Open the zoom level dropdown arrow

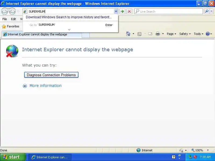[x=208, y=150]
